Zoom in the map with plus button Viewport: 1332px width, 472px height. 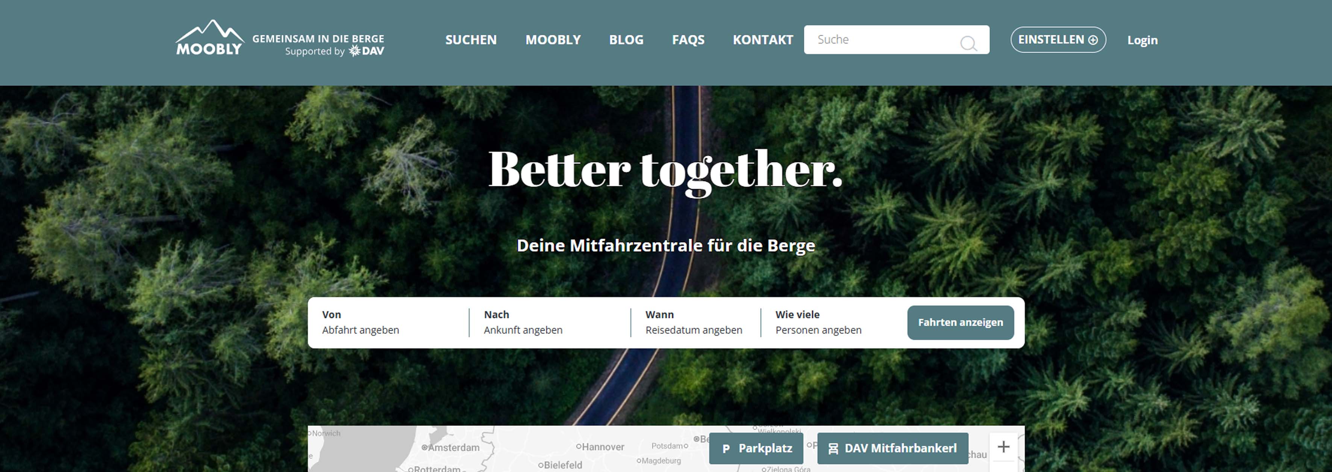coord(1004,447)
